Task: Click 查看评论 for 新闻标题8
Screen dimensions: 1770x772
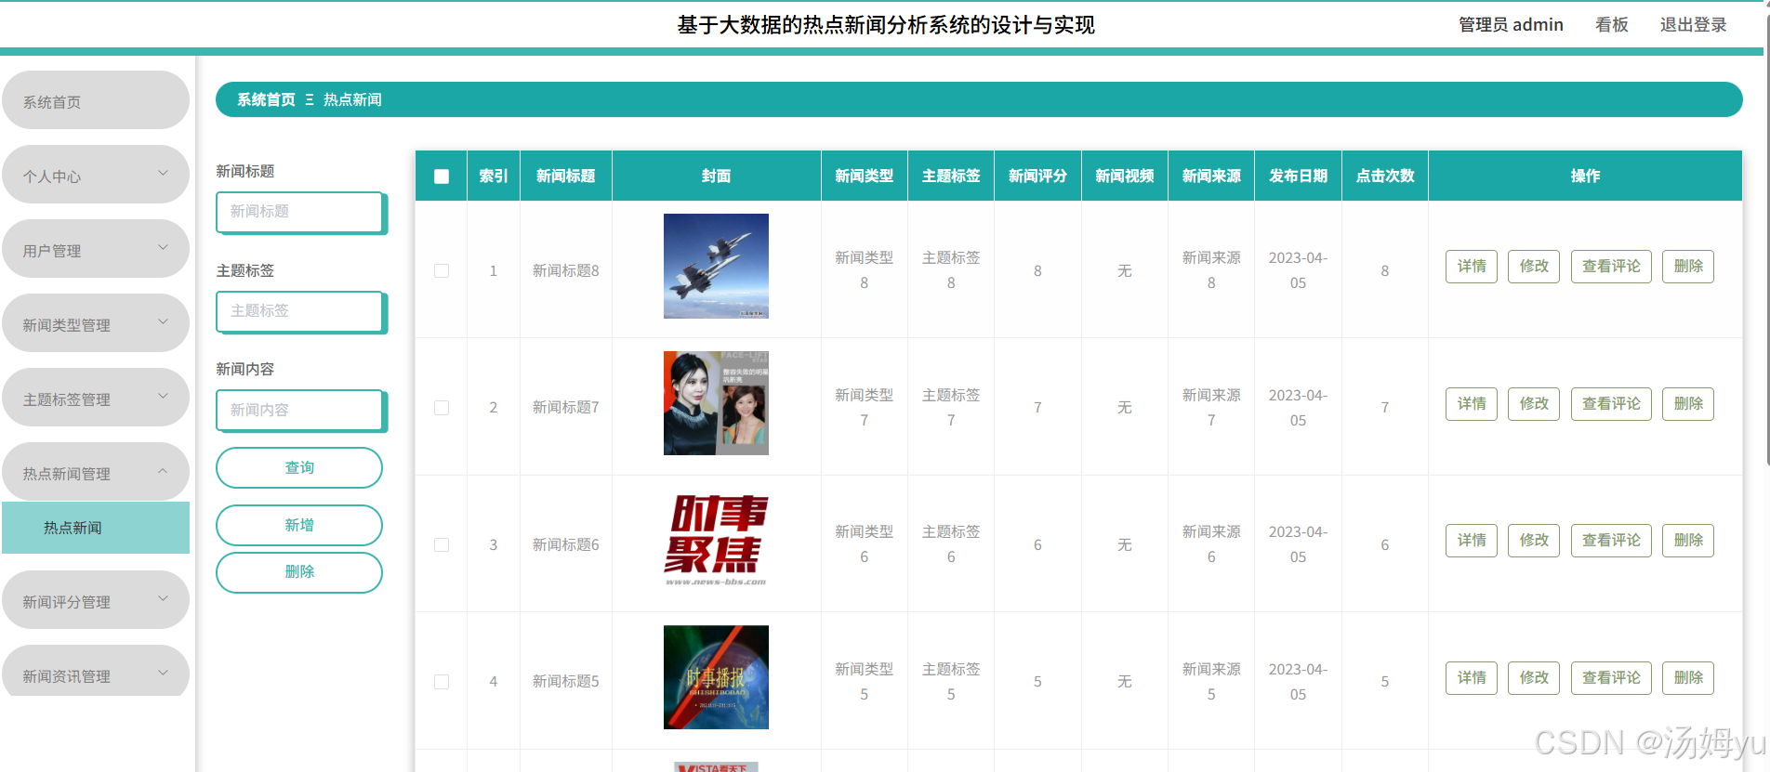Action: (1611, 267)
